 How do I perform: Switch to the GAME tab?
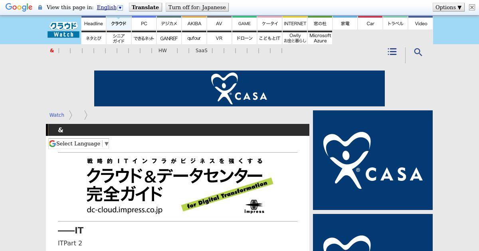244,24
